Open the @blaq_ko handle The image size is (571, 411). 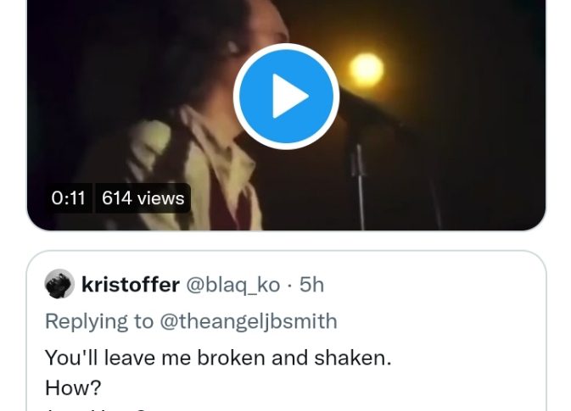[x=232, y=285]
